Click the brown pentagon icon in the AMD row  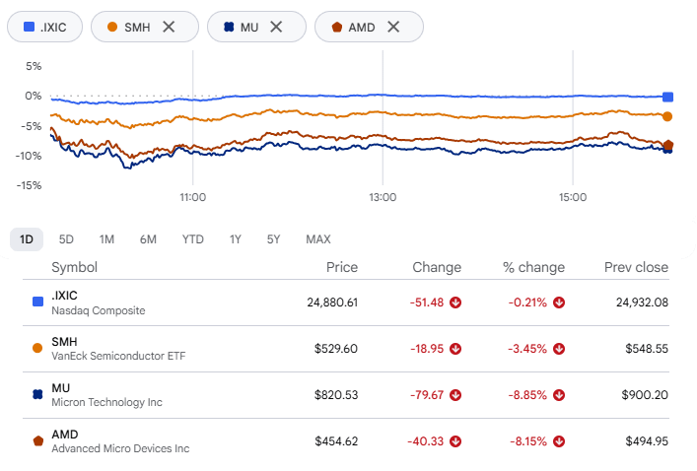[38, 440]
